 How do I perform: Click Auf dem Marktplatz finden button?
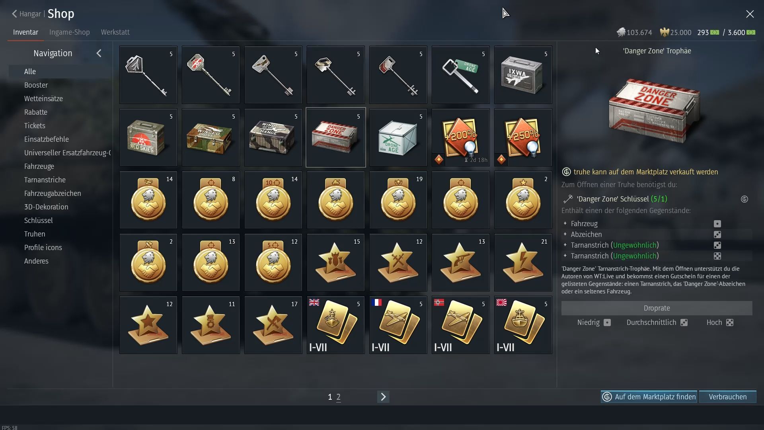pyautogui.click(x=649, y=397)
